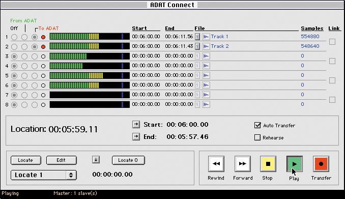Click waveform icon of track 5

[206, 75]
